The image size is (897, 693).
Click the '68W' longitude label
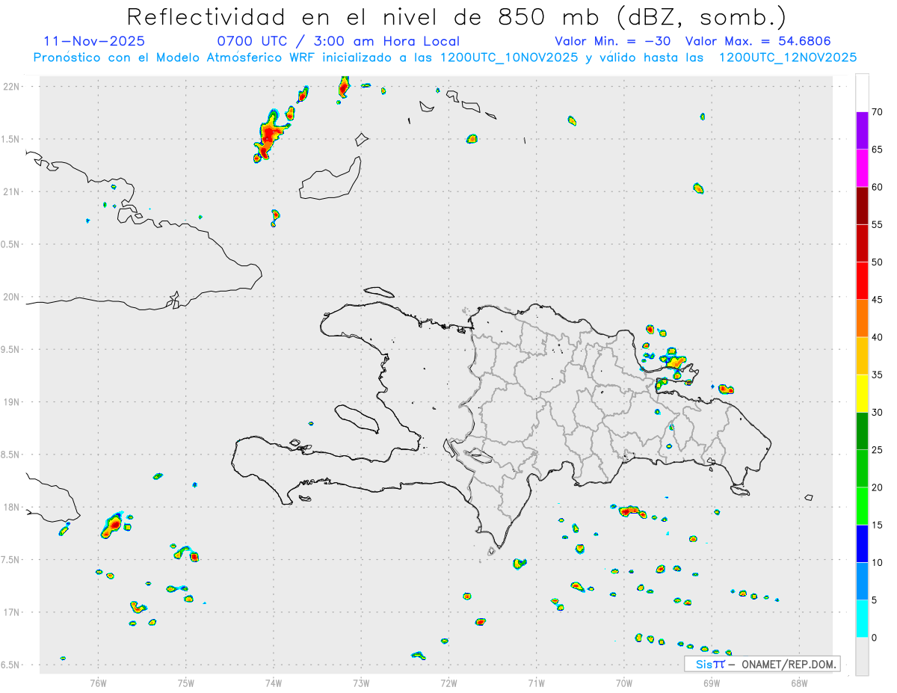(x=799, y=682)
